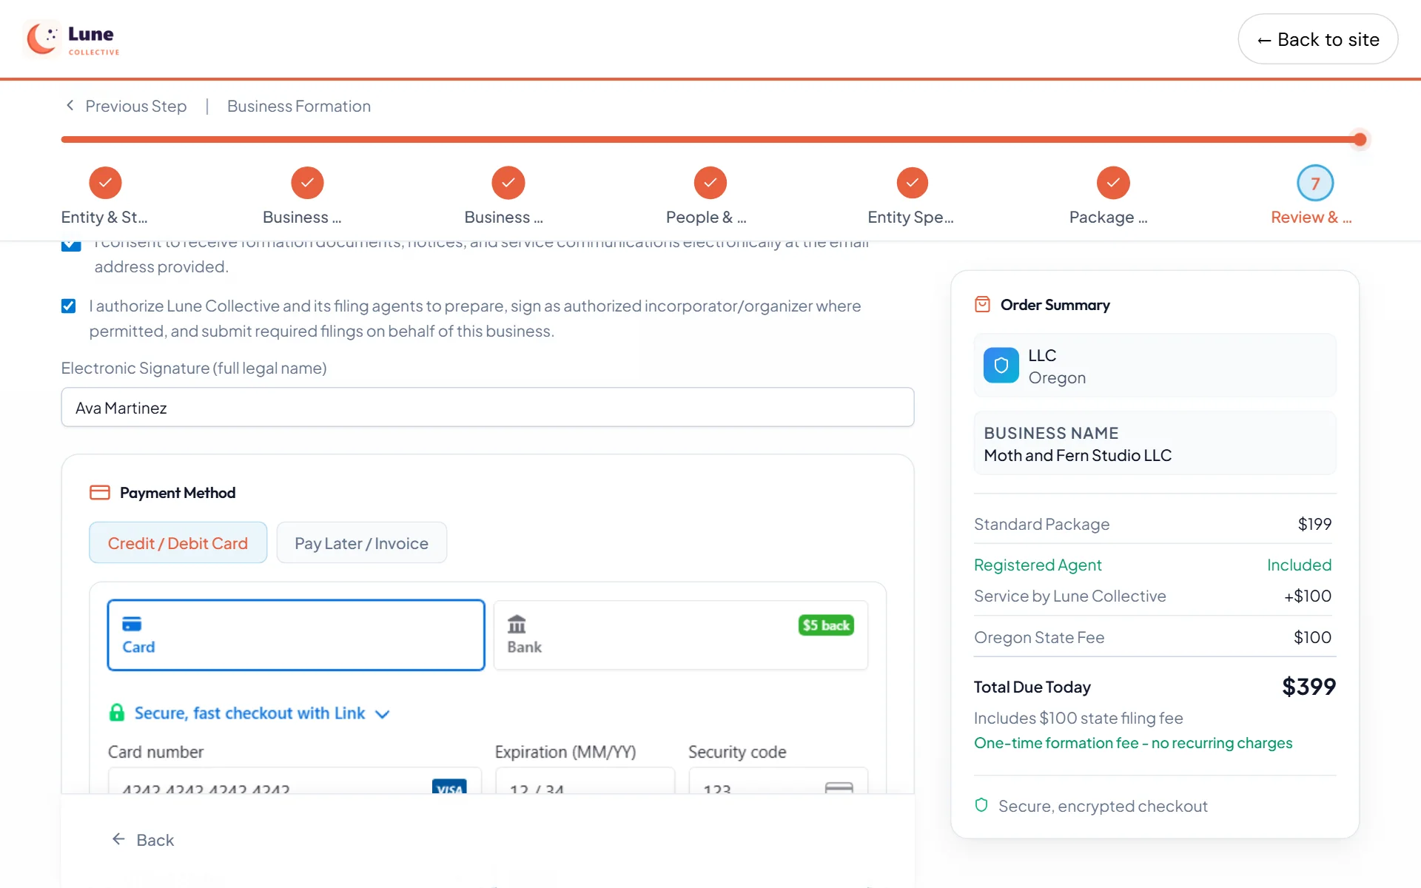Click the VISA badge in card number
This screenshot has width=1421, height=888.
pos(449,787)
